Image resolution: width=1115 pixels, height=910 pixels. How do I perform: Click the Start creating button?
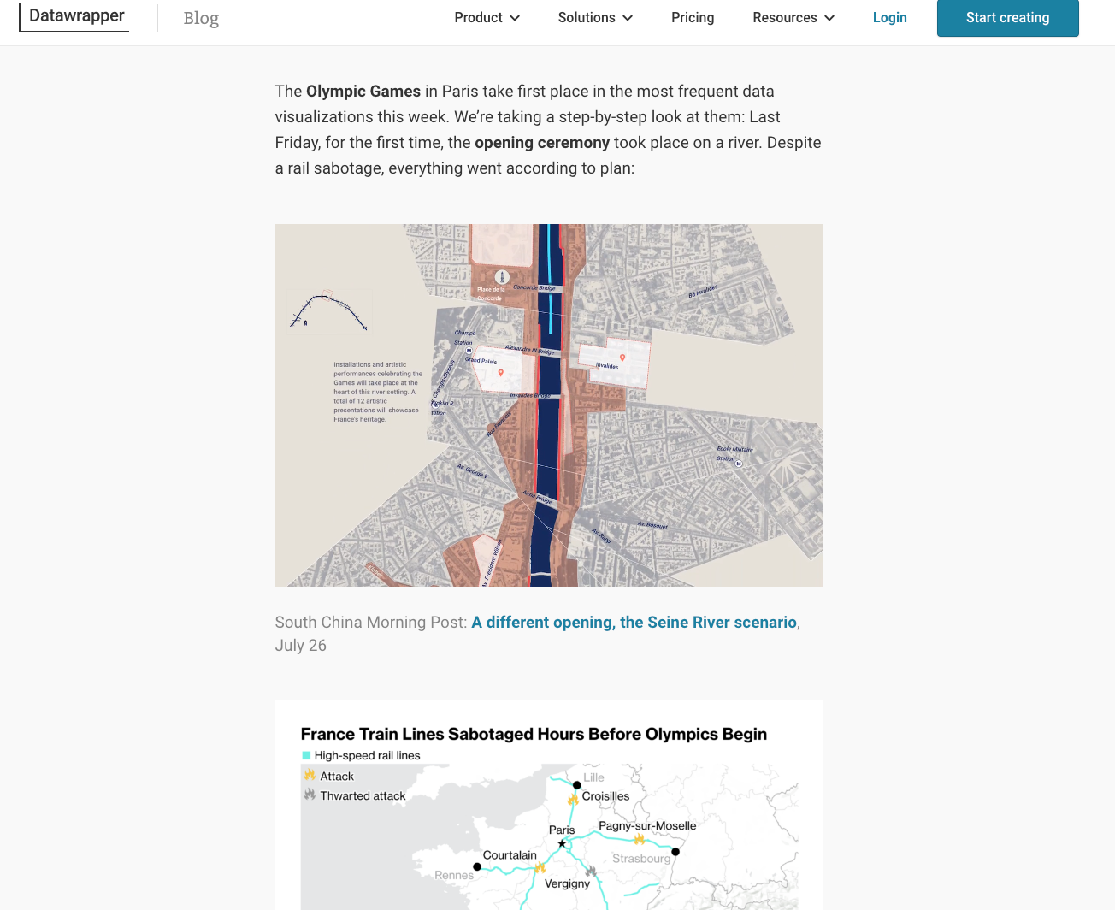[1007, 18]
